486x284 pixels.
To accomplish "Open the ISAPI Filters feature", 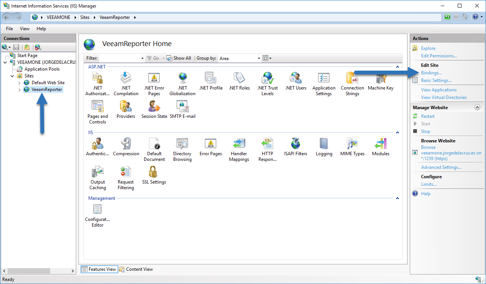I will point(296,147).
